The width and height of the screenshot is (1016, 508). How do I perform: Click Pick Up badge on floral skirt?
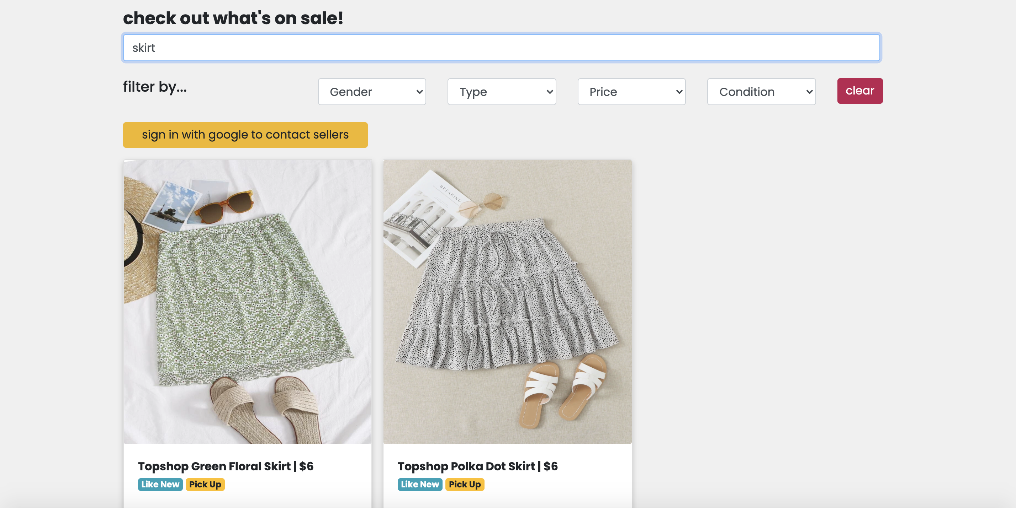pyautogui.click(x=205, y=484)
